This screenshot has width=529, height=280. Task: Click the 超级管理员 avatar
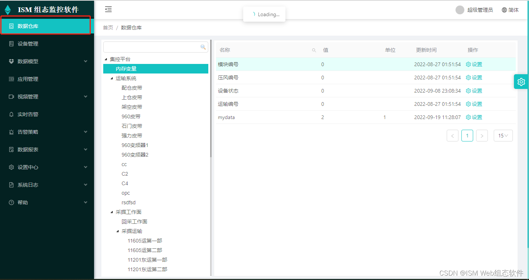[460, 10]
